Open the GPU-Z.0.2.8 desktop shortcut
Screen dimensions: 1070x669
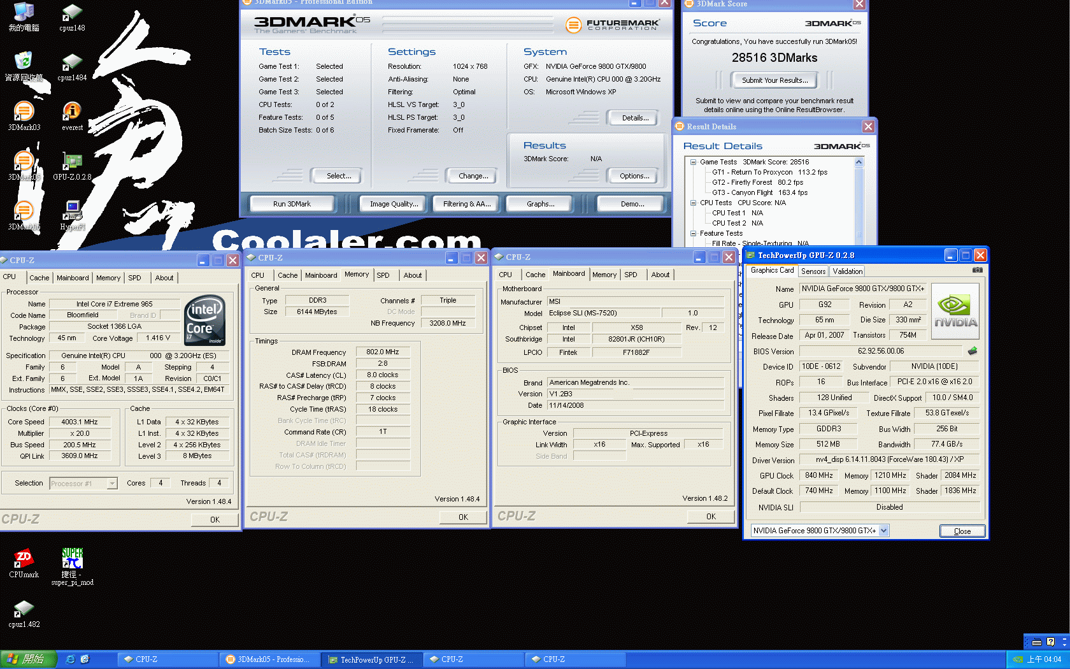72,162
